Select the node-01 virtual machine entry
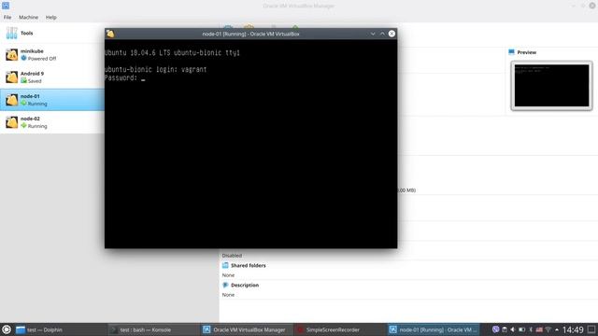The height and width of the screenshot is (336, 598). click(52, 100)
